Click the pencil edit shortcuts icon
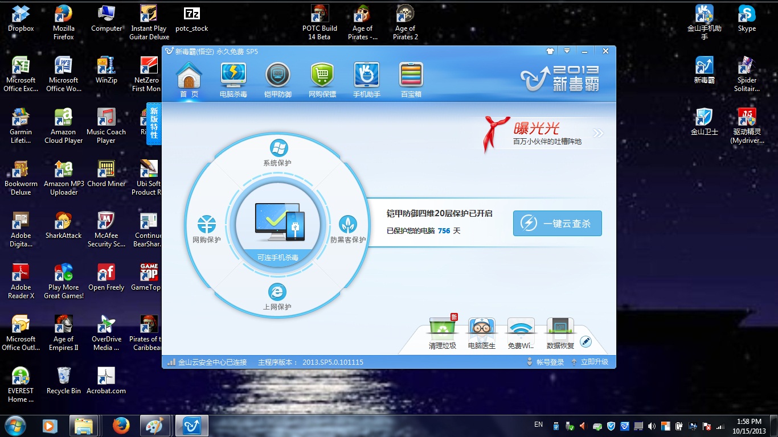Screen dimensions: 778x437 pyautogui.click(x=585, y=342)
